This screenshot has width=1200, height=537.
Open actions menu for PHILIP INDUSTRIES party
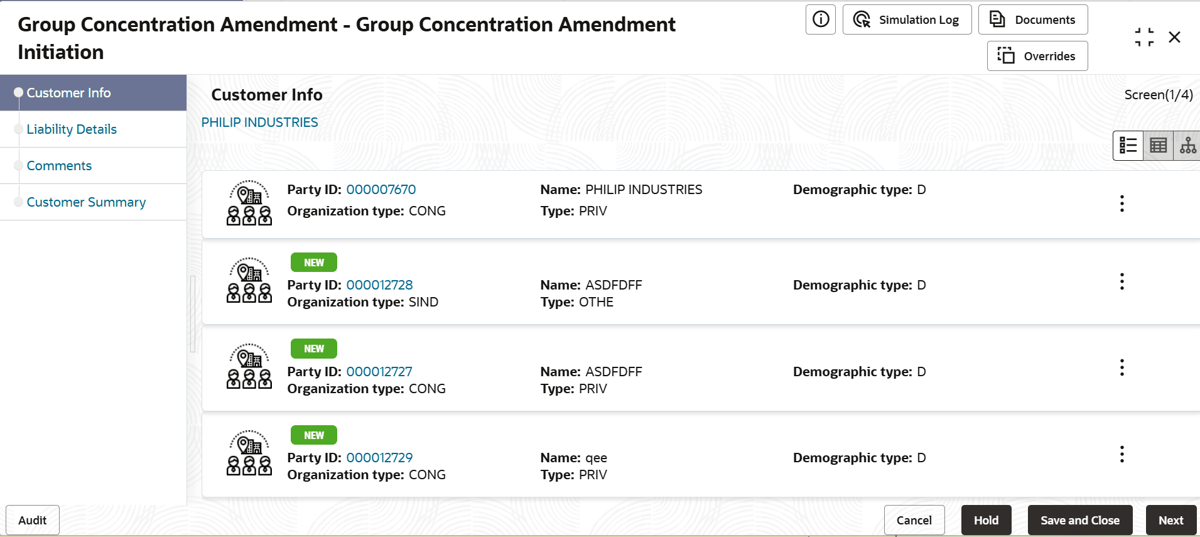point(1122,203)
